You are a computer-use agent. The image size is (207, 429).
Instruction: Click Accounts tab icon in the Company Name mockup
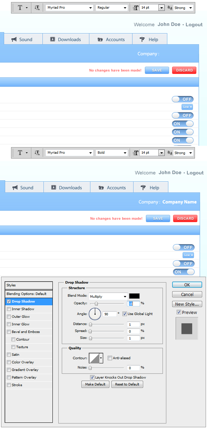[x=101, y=188]
